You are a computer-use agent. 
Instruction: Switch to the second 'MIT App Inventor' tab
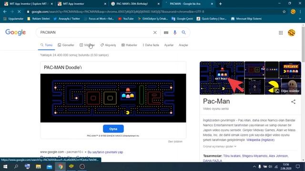[81, 4]
